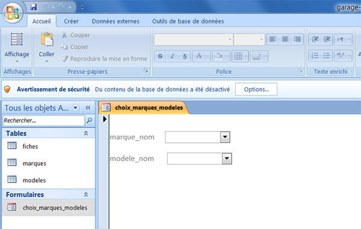Viewport: 361px width, 229px height.
Task: Click the form record selector arrow
Action: click(x=105, y=119)
